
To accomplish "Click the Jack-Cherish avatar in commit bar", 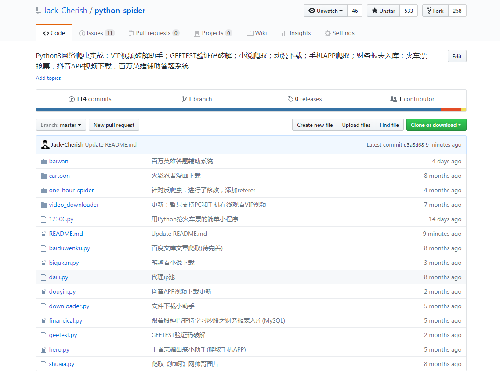I will coord(45,144).
